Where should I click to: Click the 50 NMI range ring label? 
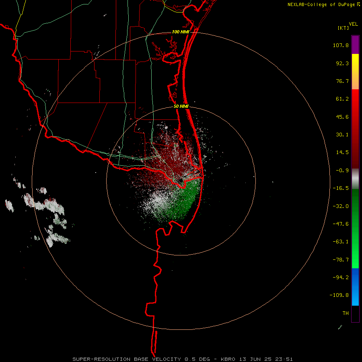click(181, 107)
